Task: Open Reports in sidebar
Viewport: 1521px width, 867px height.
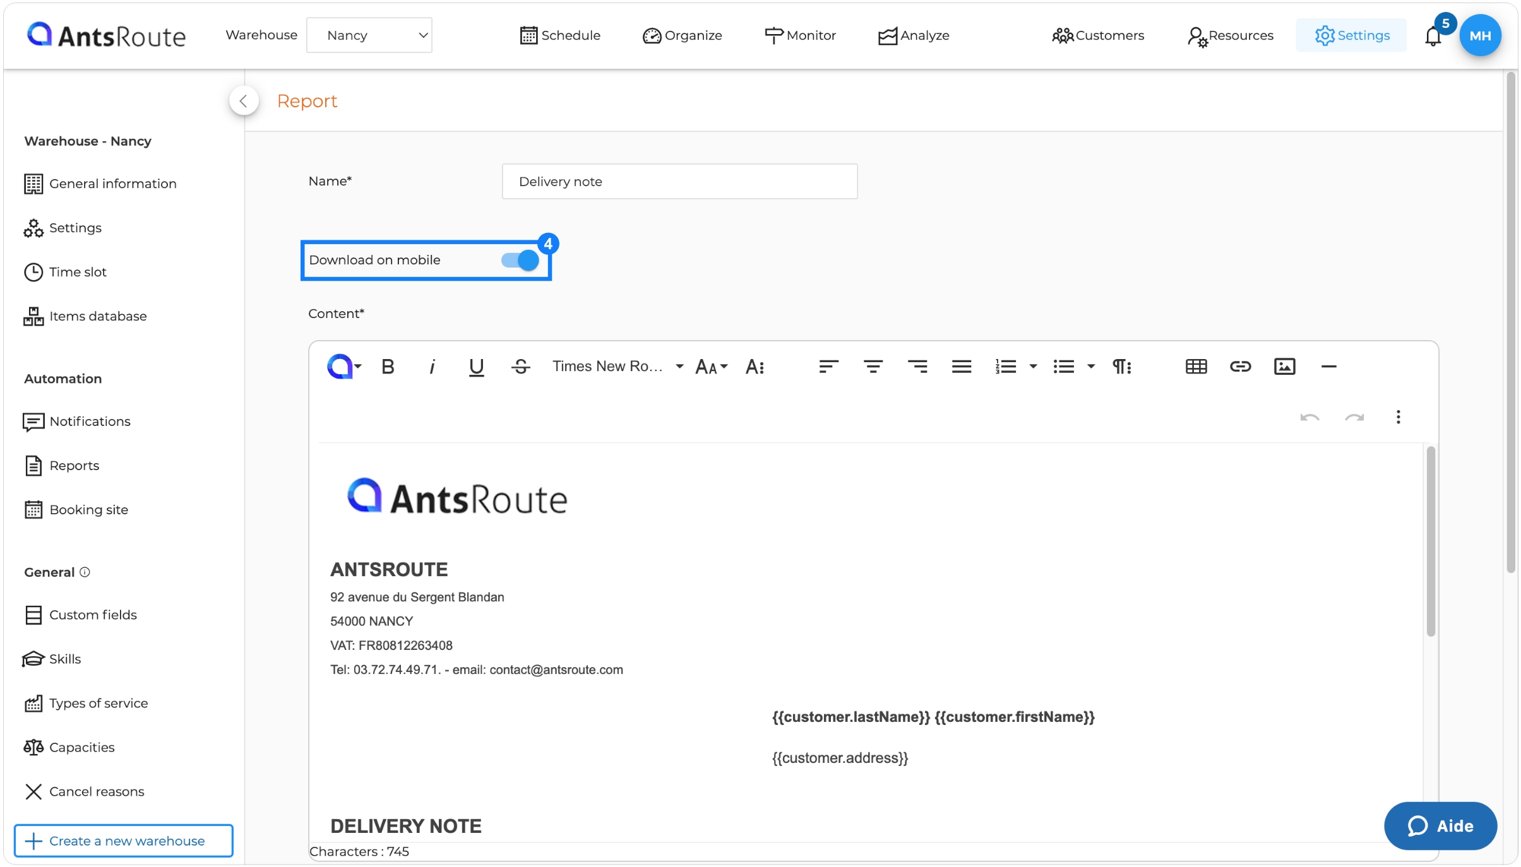Action: (62, 466)
